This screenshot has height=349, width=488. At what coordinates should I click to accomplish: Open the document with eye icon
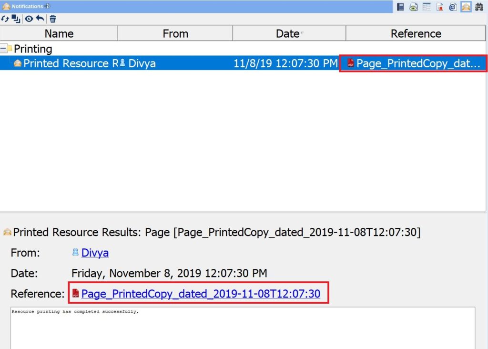414,7
